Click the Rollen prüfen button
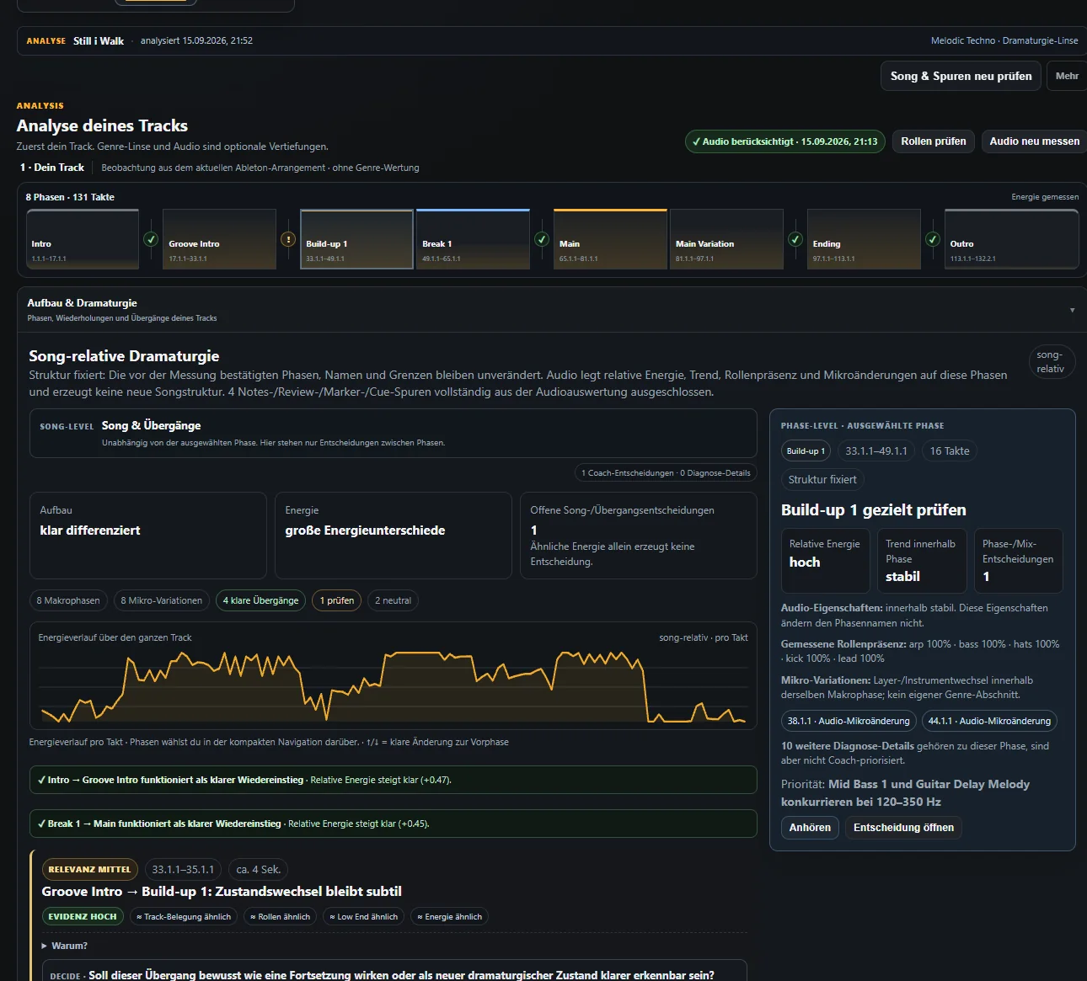The height and width of the screenshot is (981, 1087). click(934, 141)
